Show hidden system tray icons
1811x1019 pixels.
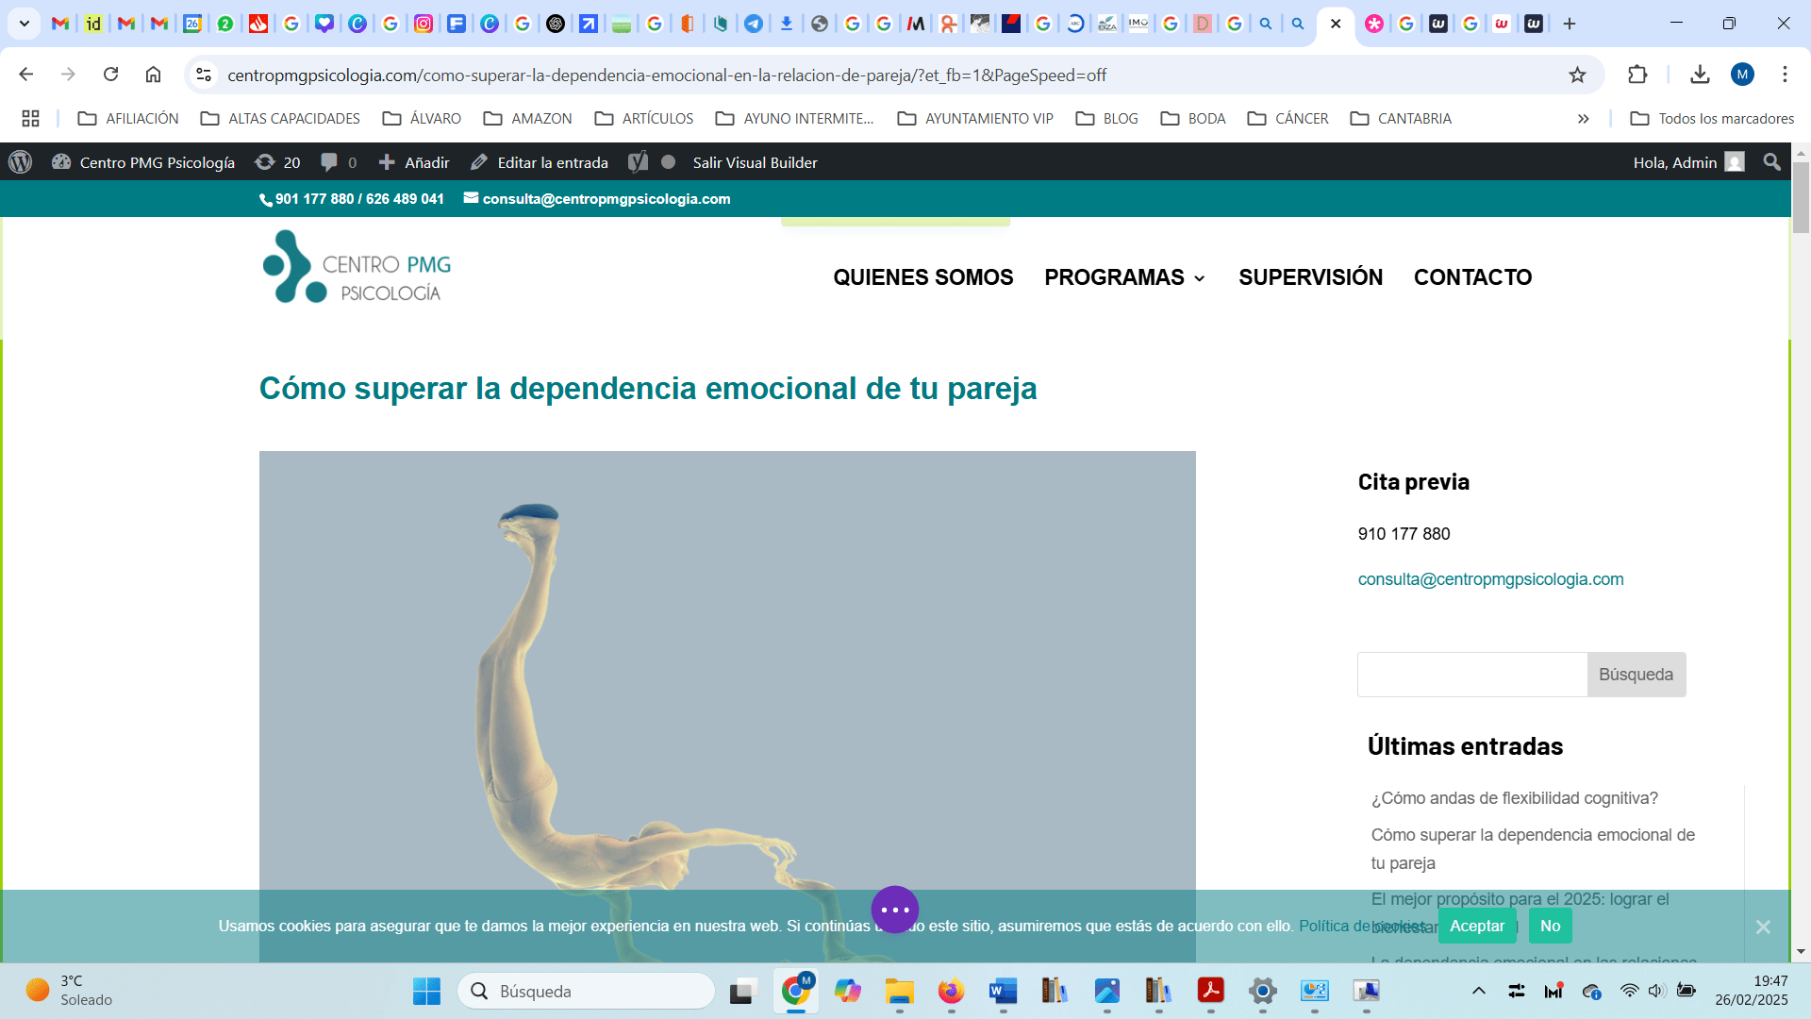click(1479, 991)
